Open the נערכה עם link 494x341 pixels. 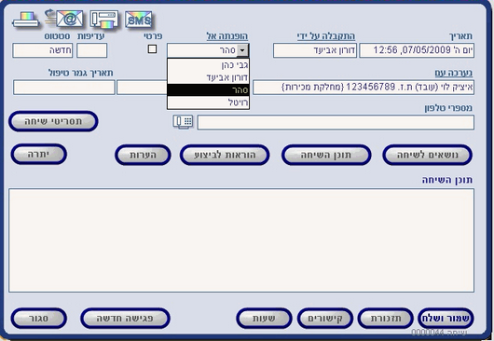pos(454,73)
